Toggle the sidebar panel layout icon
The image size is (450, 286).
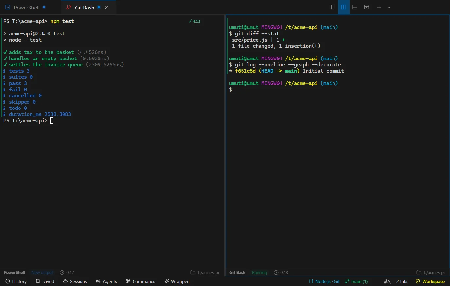(x=332, y=7)
